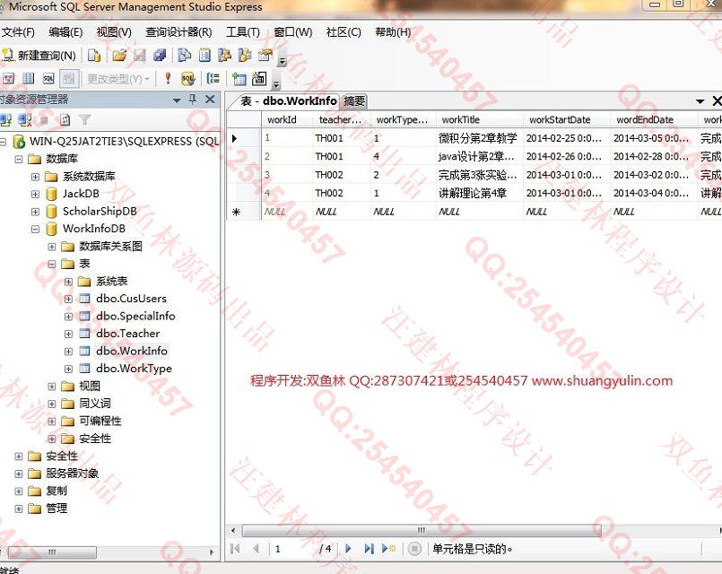Select the 可编程性 folder
Image resolution: width=722 pixels, height=574 pixels.
tap(100, 421)
